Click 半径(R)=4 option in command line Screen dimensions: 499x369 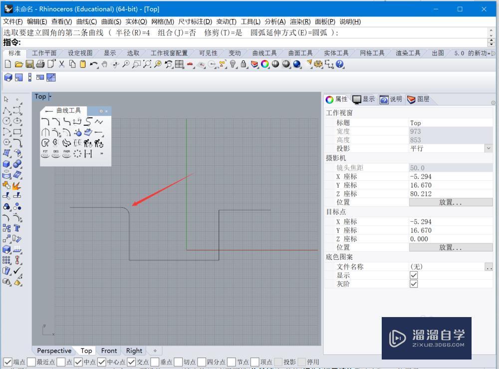(132, 33)
